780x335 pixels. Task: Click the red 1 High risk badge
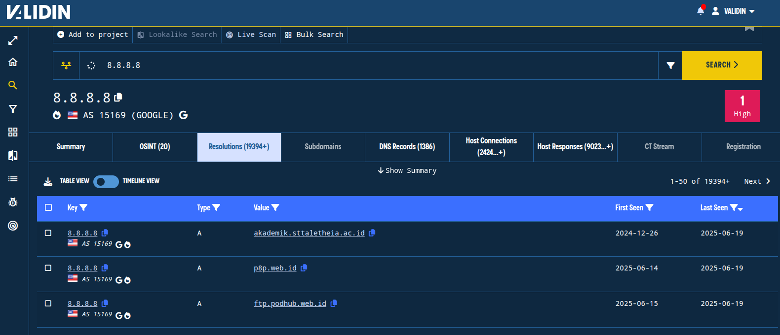point(742,106)
